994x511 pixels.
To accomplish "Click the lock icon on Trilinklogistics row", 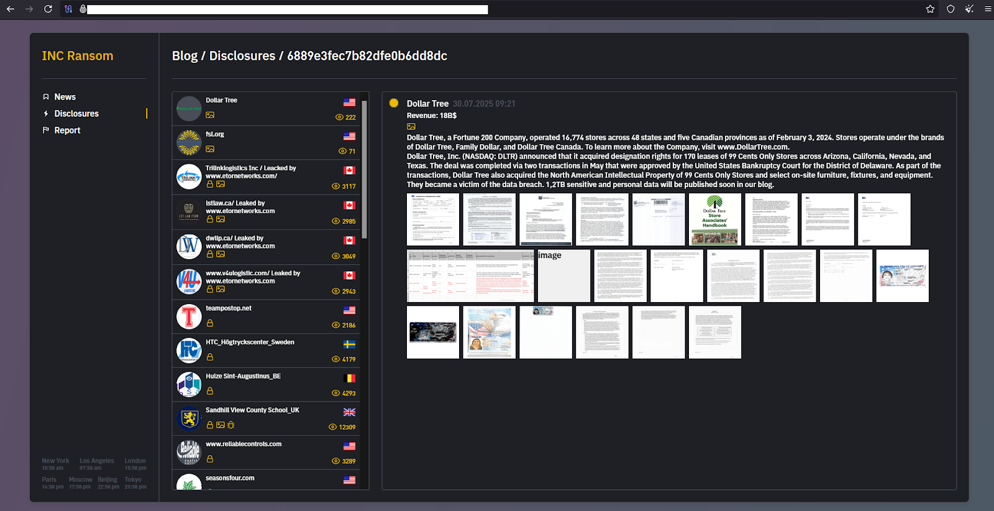I will click(210, 184).
